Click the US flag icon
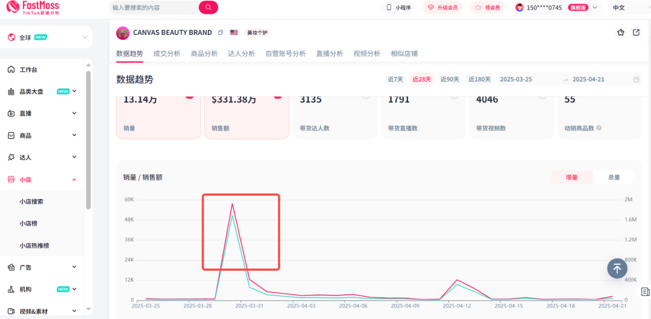This screenshot has height=319, width=651. coord(234,33)
